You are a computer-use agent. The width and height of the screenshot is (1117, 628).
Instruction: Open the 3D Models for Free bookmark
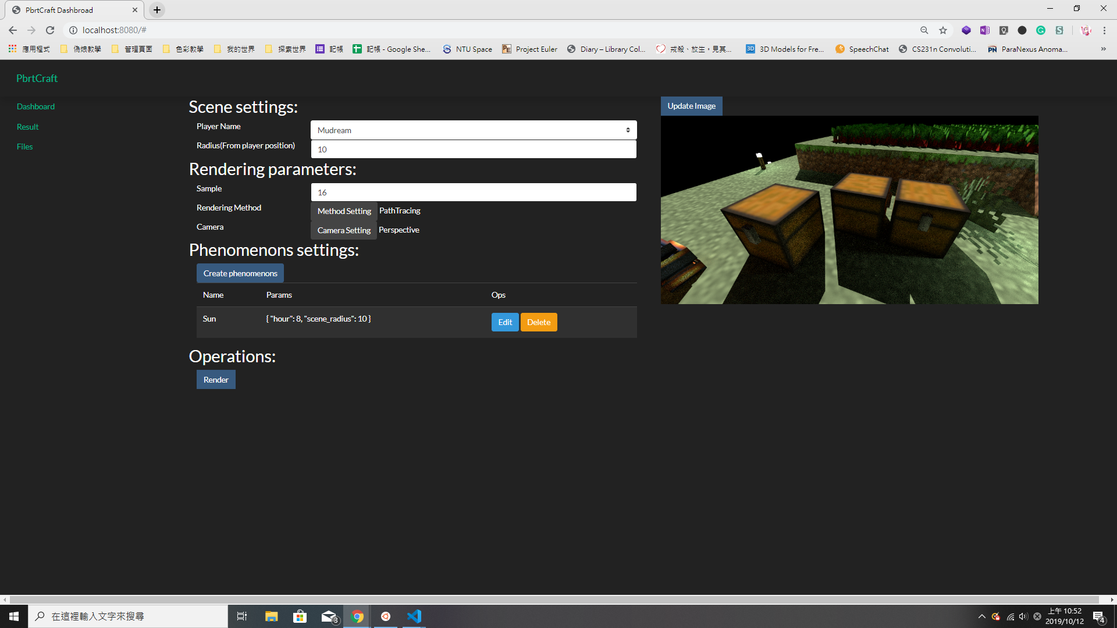tap(785, 49)
